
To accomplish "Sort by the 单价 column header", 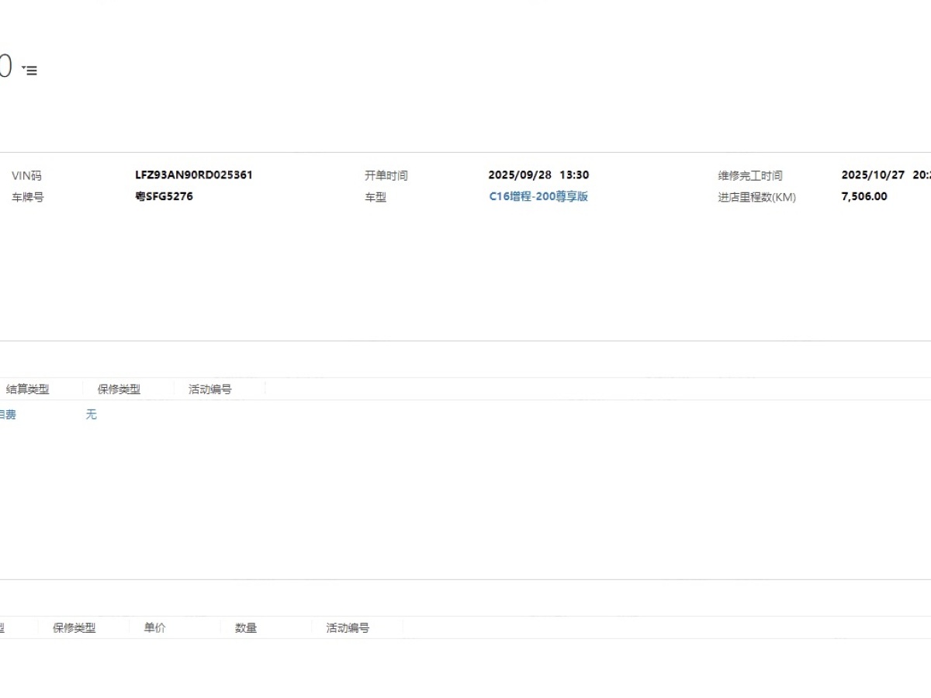I will 154,628.
